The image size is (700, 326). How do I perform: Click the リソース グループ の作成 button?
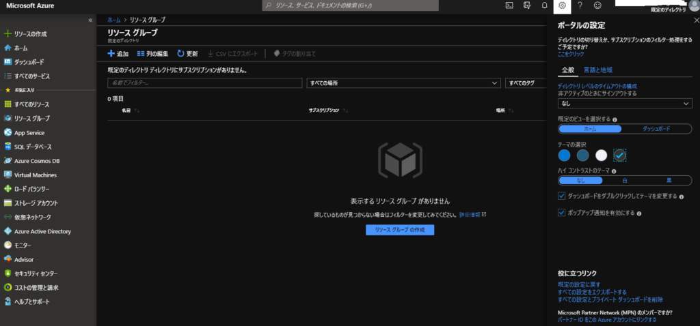pyautogui.click(x=399, y=230)
